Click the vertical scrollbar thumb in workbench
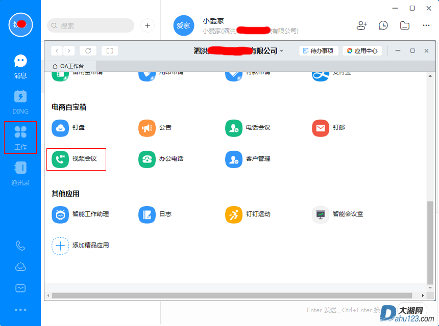439x326 pixels. 430,242
